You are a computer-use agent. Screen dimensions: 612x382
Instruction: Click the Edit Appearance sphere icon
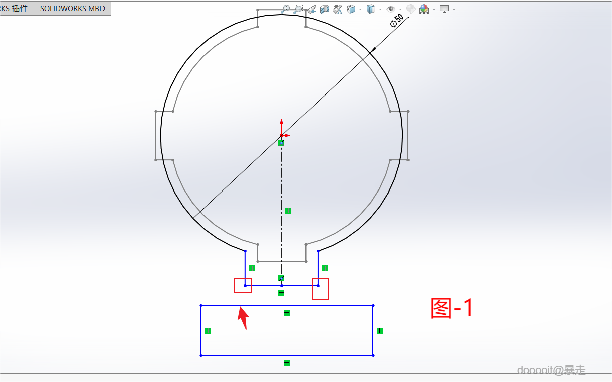click(411, 9)
